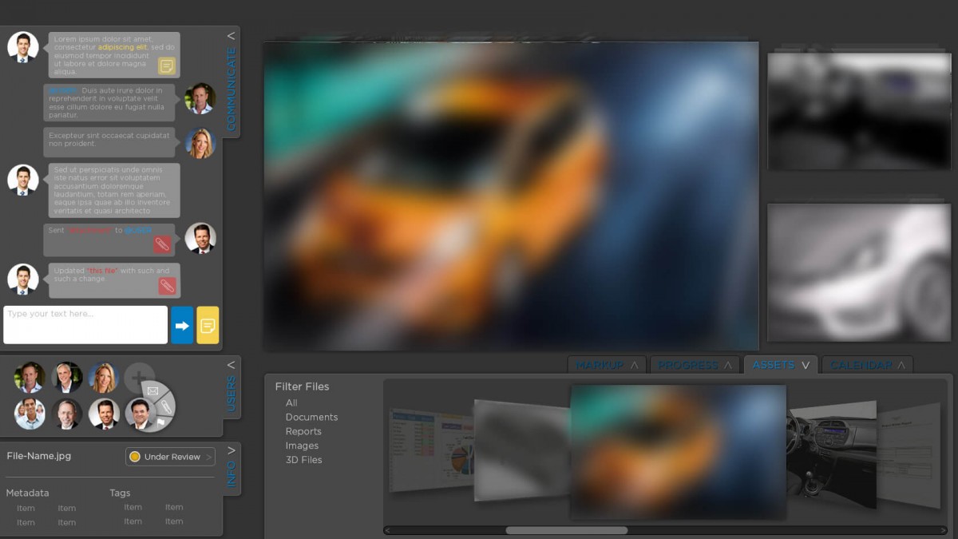Click the 'Type your text here' input field
Screen dimensions: 958x539
pos(85,325)
